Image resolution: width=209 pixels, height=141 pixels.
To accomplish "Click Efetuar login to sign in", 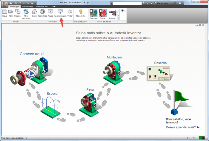I will (161, 3).
